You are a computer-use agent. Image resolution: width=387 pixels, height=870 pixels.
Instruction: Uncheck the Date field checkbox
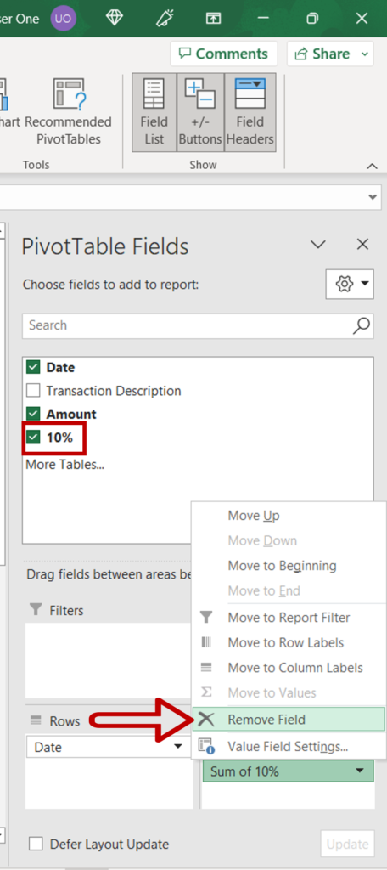[x=33, y=367]
